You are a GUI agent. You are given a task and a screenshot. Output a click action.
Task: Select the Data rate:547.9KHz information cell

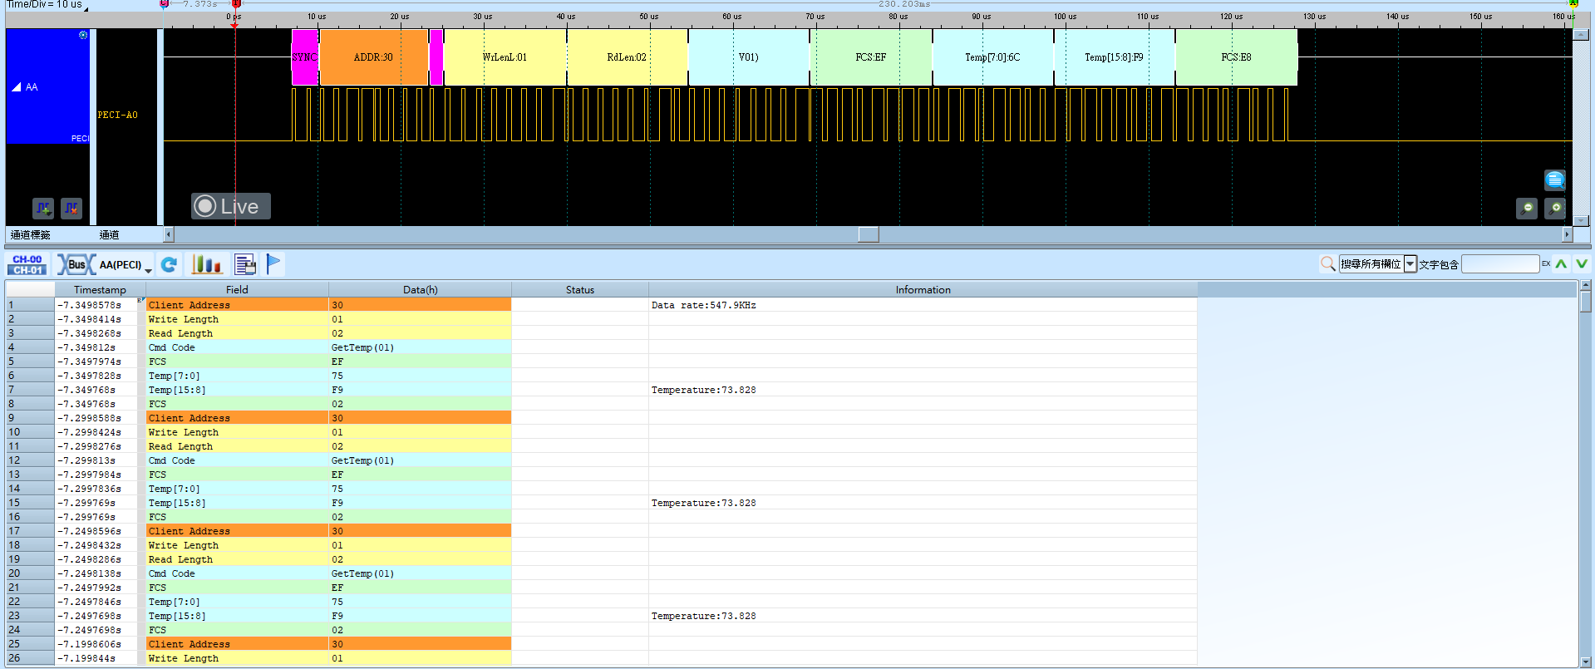tap(923, 305)
